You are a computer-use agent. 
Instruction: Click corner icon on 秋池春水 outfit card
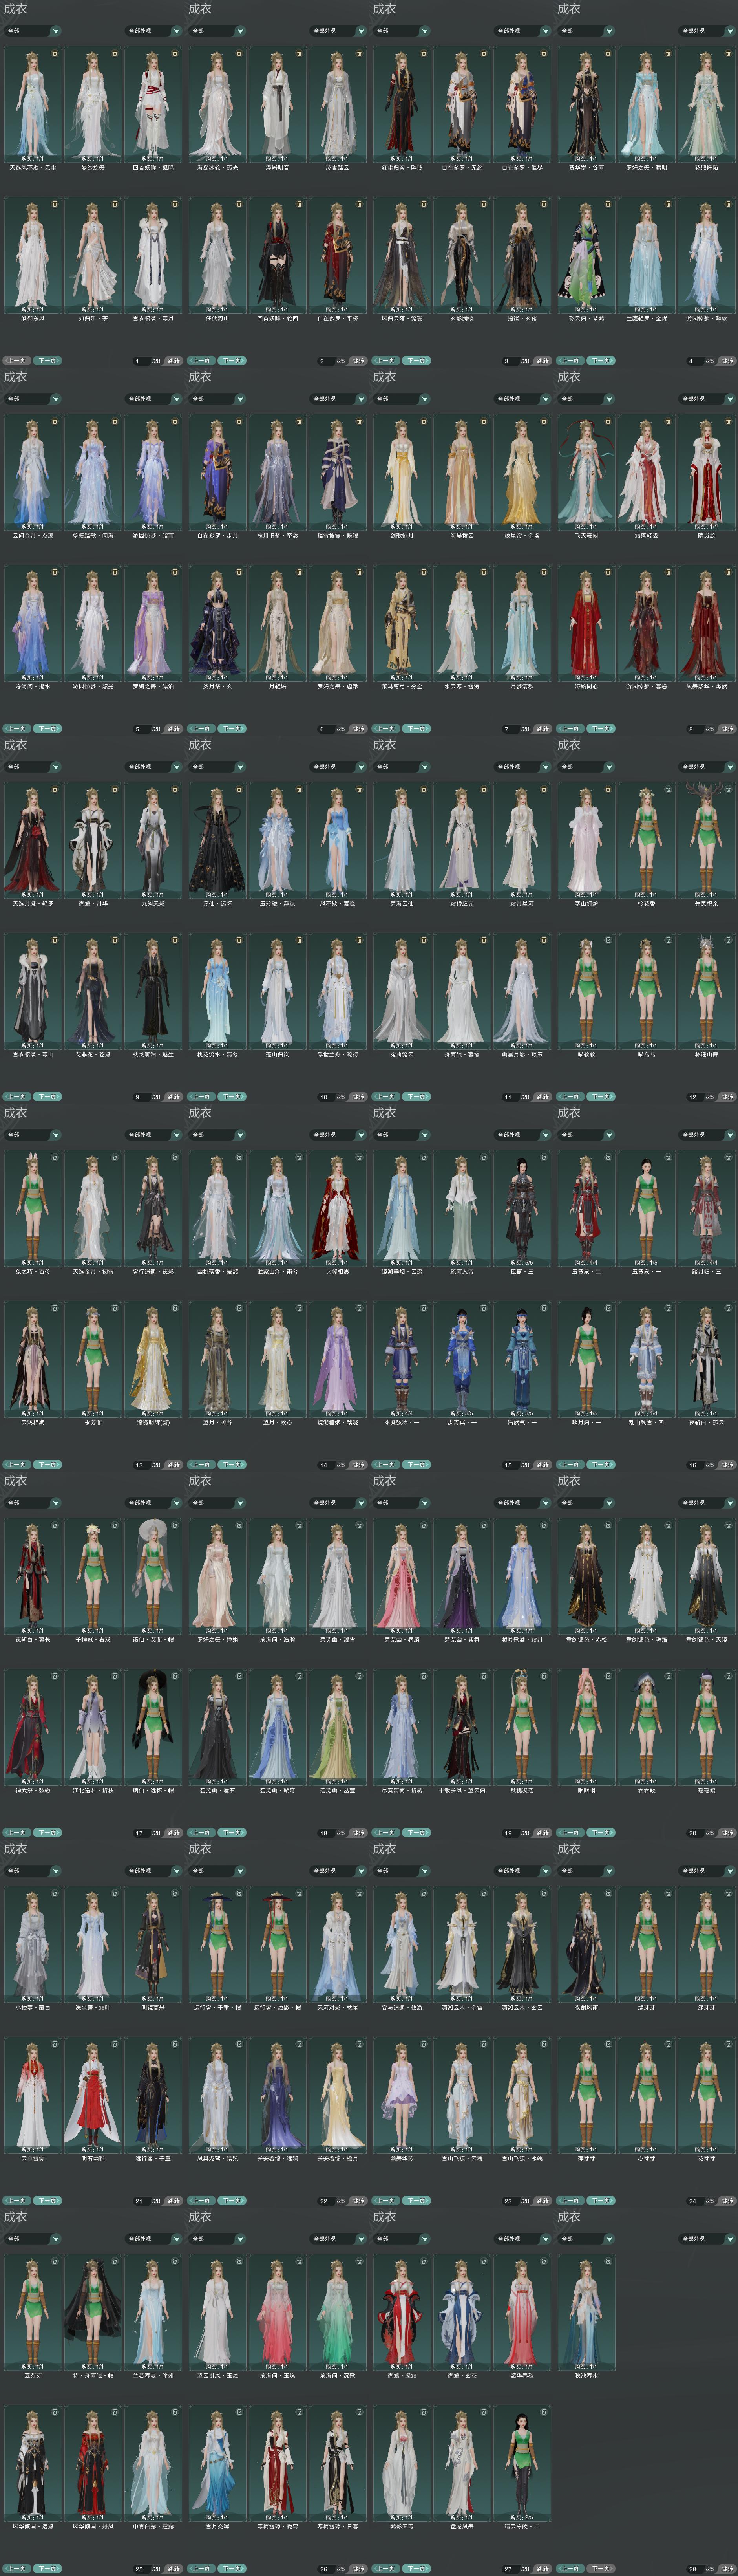click(x=608, y=2261)
